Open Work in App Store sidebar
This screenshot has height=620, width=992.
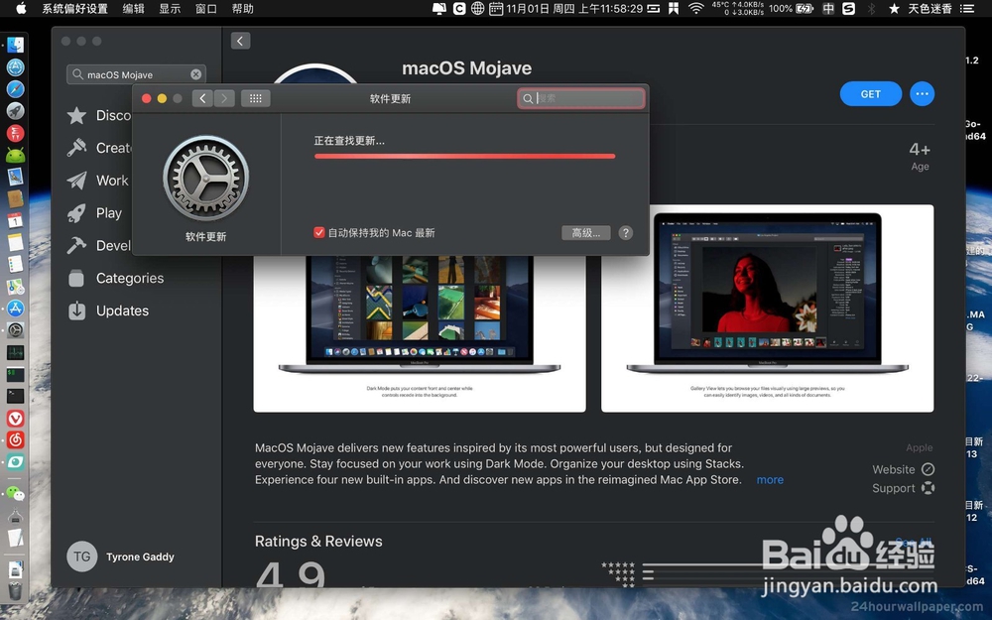tap(98, 181)
